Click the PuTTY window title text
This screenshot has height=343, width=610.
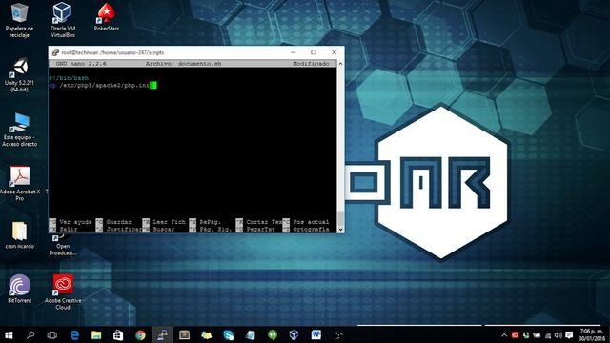coord(112,52)
